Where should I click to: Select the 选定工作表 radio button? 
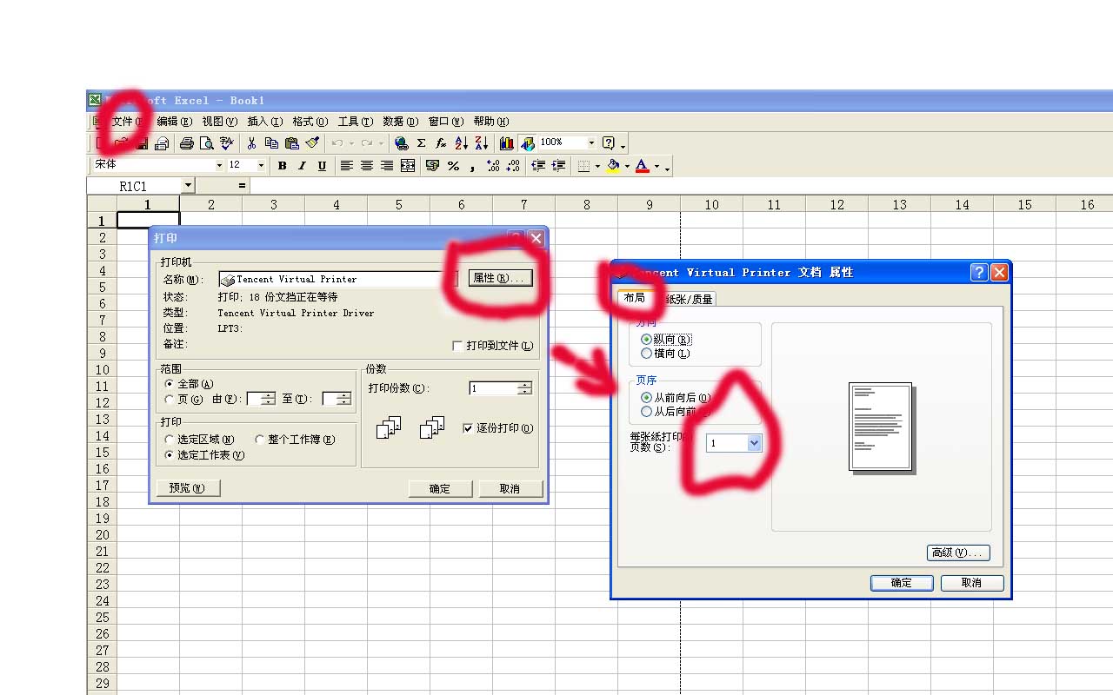click(170, 455)
